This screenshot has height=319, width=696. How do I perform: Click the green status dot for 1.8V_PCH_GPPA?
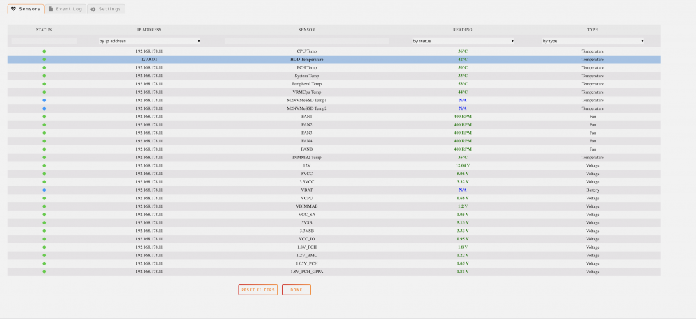point(44,272)
